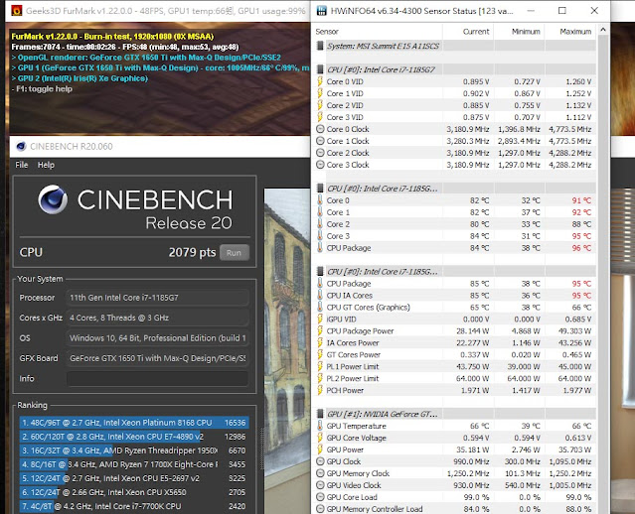Click the GFX Board field in Cinebench
Image resolution: width=635 pixels, height=514 pixels.
click(x=157, y=358)
